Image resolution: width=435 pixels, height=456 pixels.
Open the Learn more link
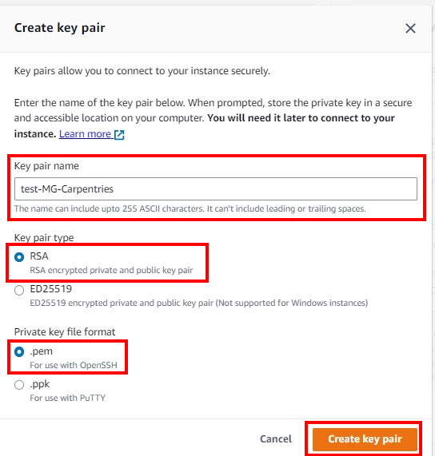tap(85, 134)
